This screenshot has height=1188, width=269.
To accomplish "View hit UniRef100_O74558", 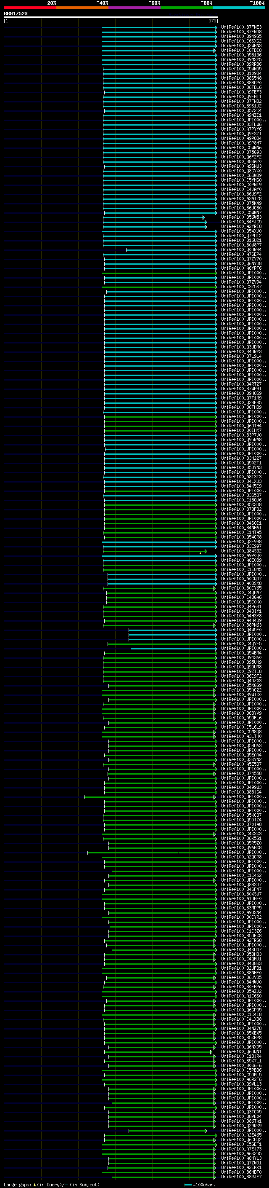I will click(241, 774).
